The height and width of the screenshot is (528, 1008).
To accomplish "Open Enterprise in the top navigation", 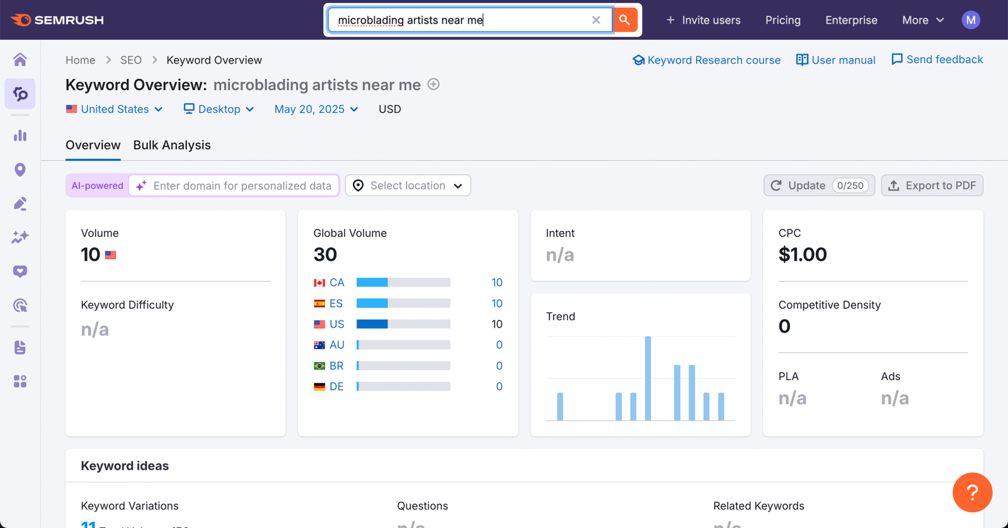I will (851, 20).
